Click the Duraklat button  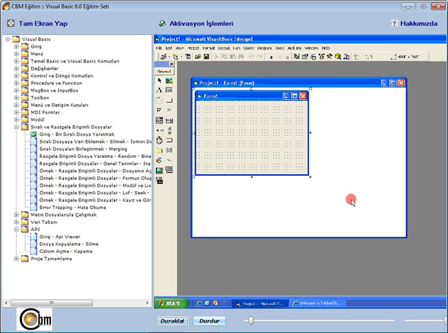pyautogui.click(x=173, y=321)
